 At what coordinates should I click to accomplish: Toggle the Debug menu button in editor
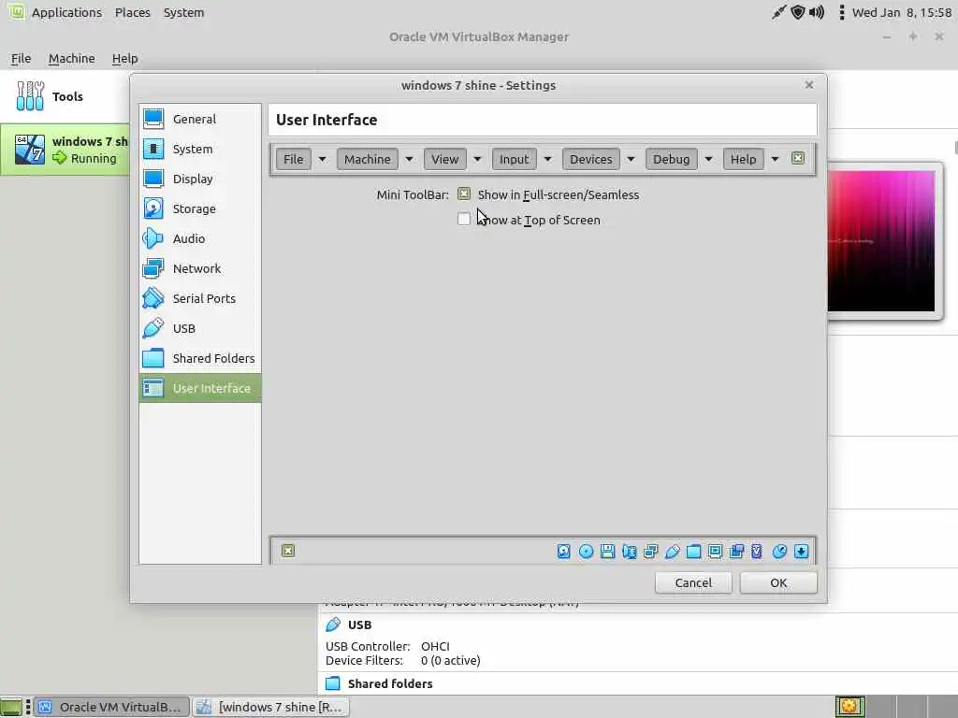coord(671,159)
